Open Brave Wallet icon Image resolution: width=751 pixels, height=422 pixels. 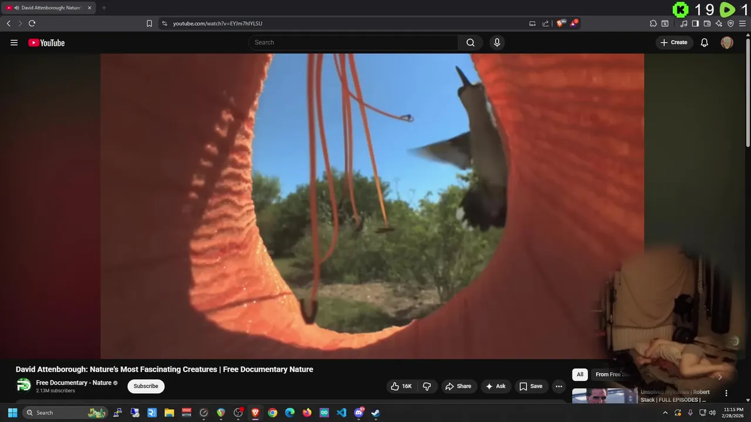pyautogui.click(x=707, y=23)
